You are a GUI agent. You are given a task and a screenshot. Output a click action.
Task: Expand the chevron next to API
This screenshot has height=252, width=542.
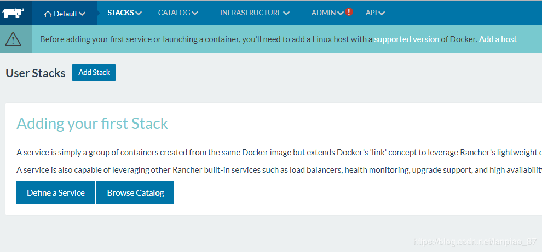click(382, 13)
